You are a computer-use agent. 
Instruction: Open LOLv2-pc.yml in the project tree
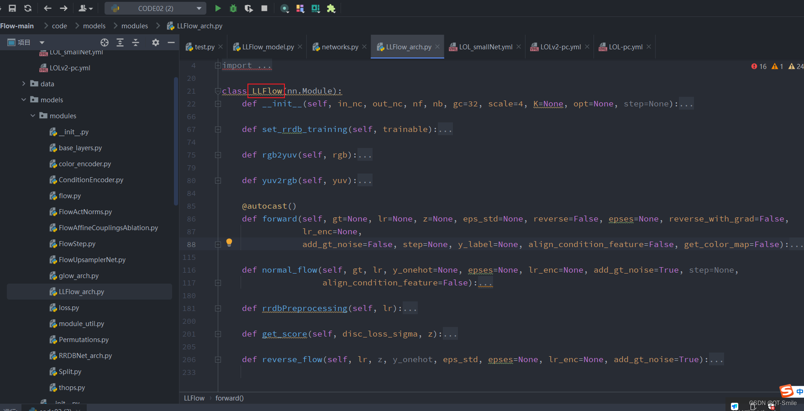tap(70, 68)
